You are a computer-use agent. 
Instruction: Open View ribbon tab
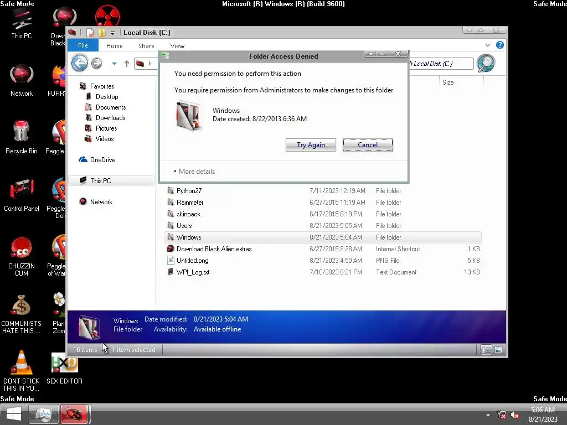[177, 46]
